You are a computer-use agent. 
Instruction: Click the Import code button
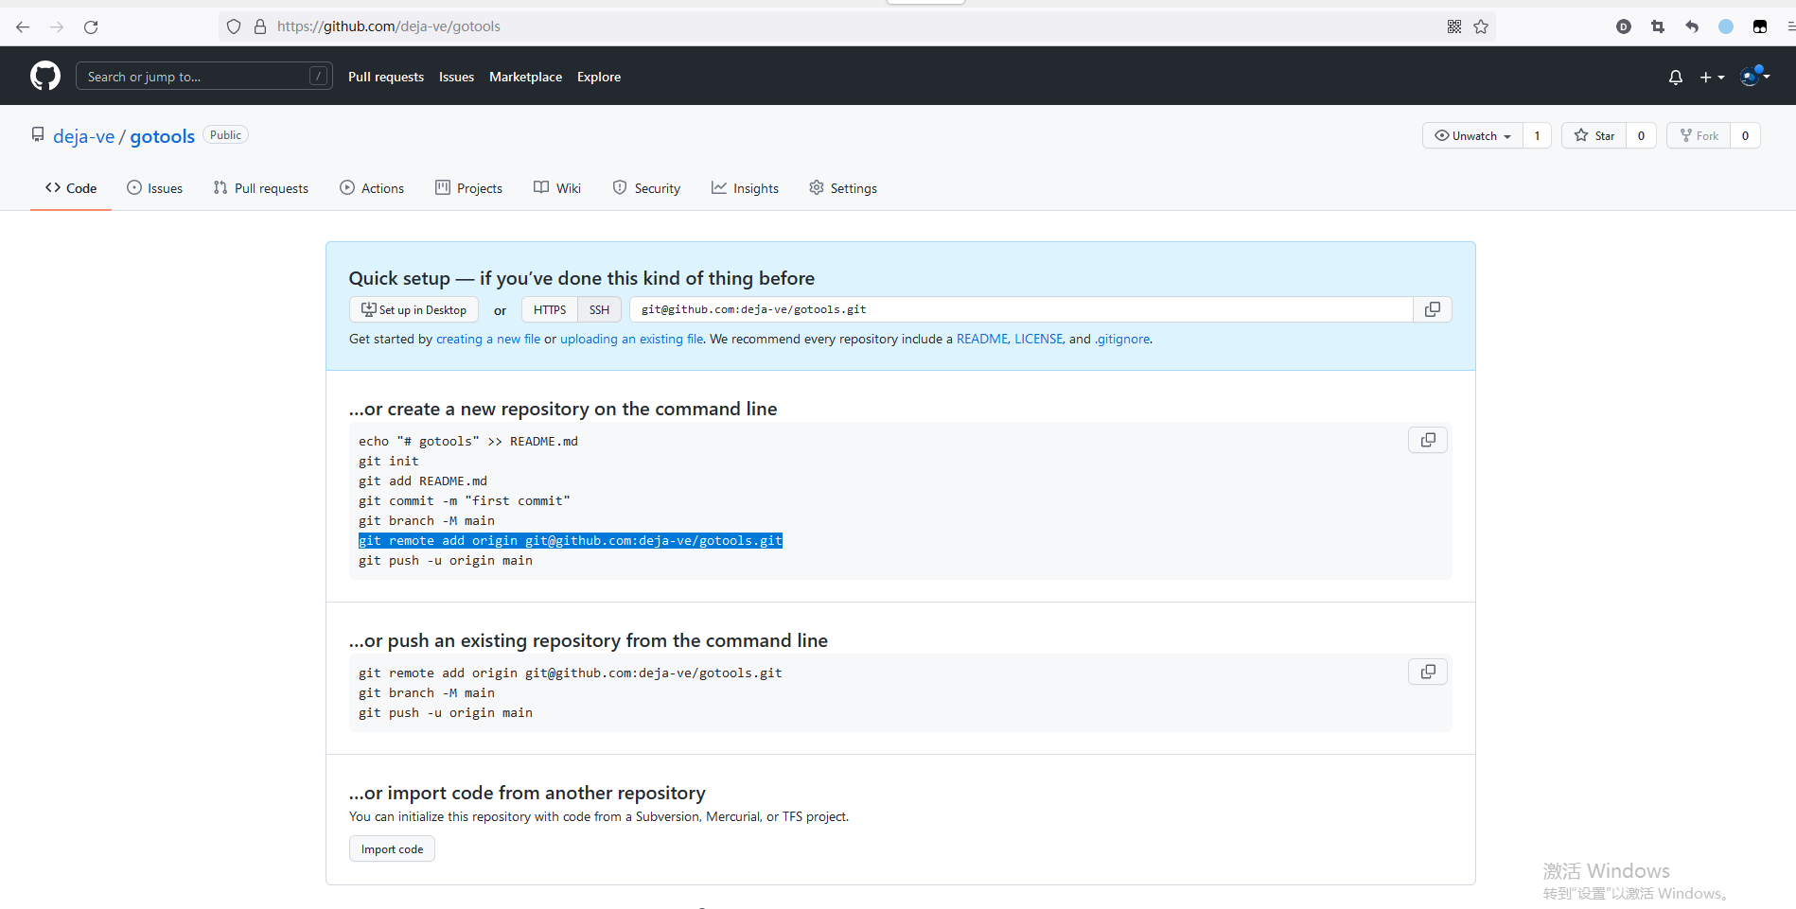pyautogui.click(x=392, y=849)
